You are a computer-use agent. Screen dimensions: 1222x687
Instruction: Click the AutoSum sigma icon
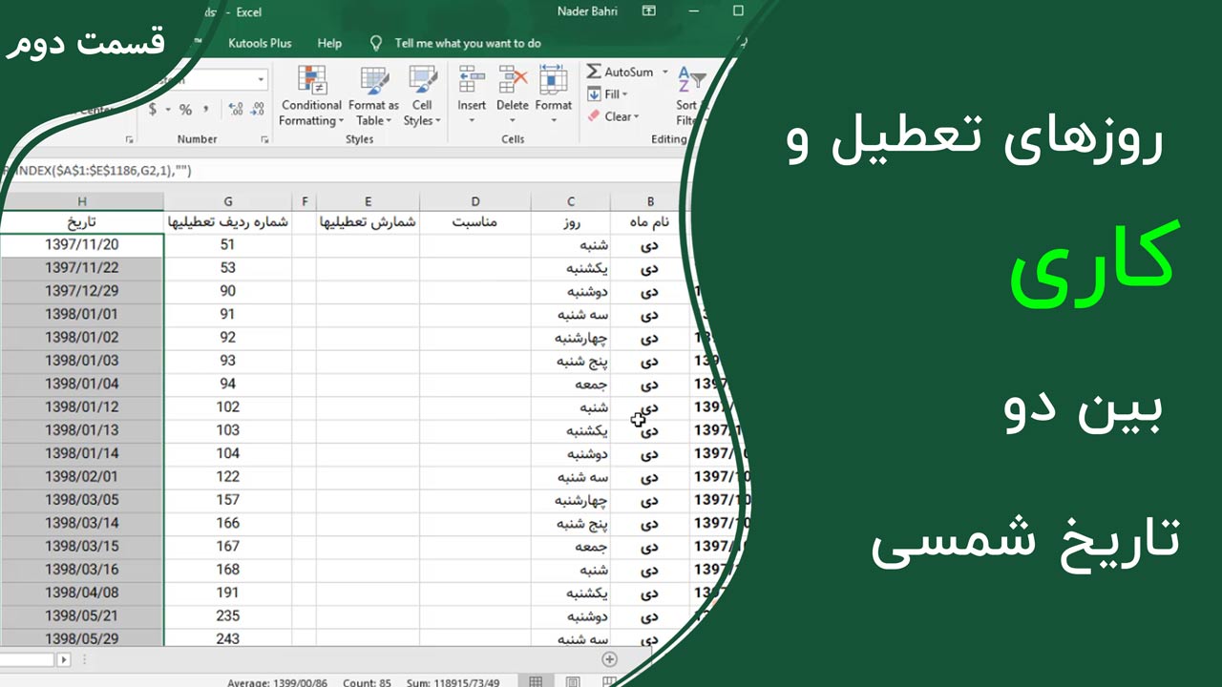(x=594, y=72)
